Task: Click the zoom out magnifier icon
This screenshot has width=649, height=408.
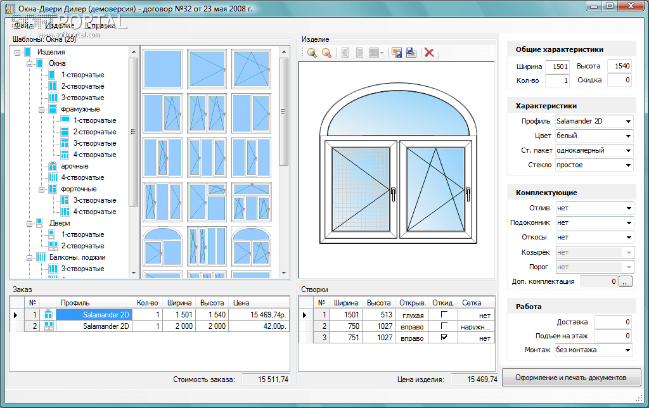Action: (326, 53)
